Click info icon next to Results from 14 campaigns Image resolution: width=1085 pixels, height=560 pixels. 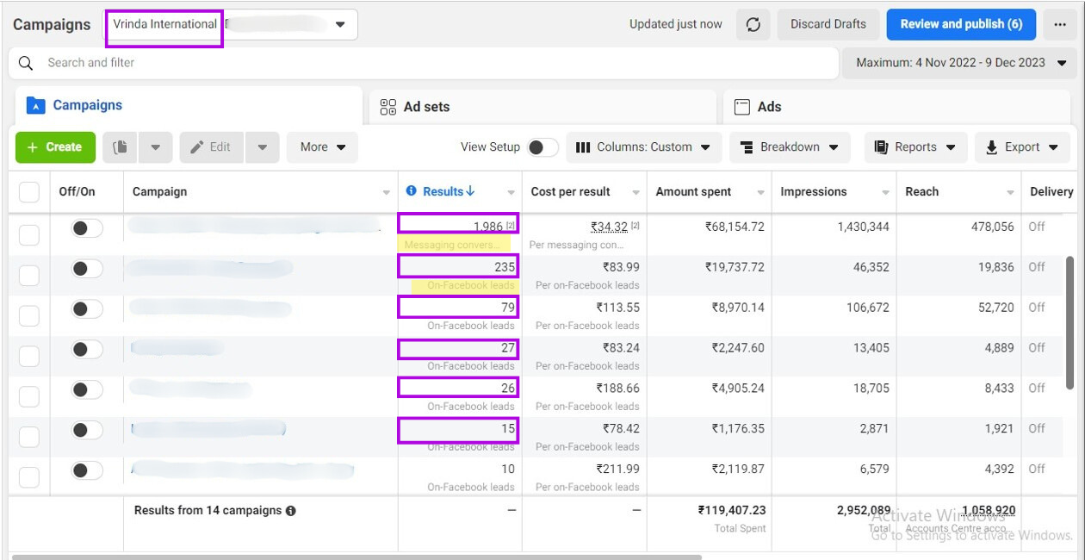coord(291,511)
